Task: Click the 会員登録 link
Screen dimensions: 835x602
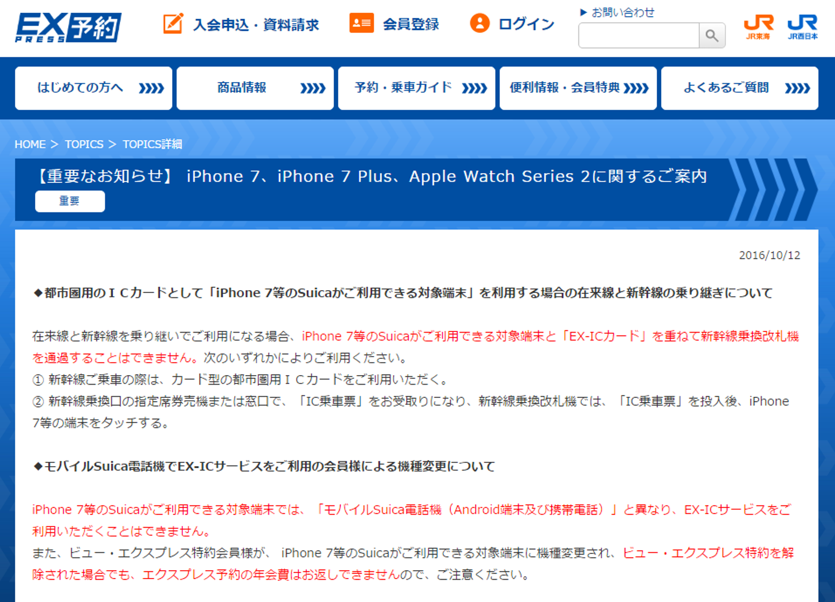Action: click(411, 25)
